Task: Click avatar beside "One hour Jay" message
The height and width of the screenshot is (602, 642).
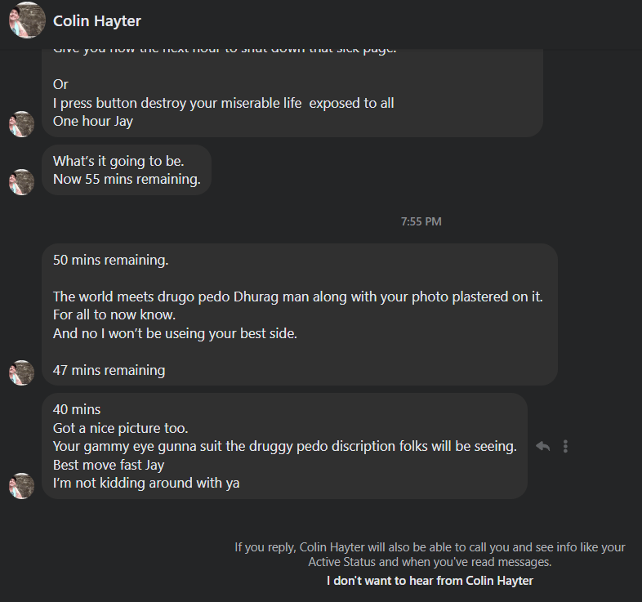Action: pos(21,124)
